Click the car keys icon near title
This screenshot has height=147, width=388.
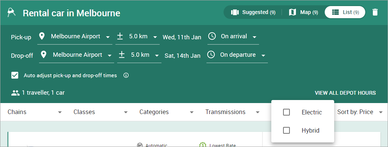[x=11, y=13]
